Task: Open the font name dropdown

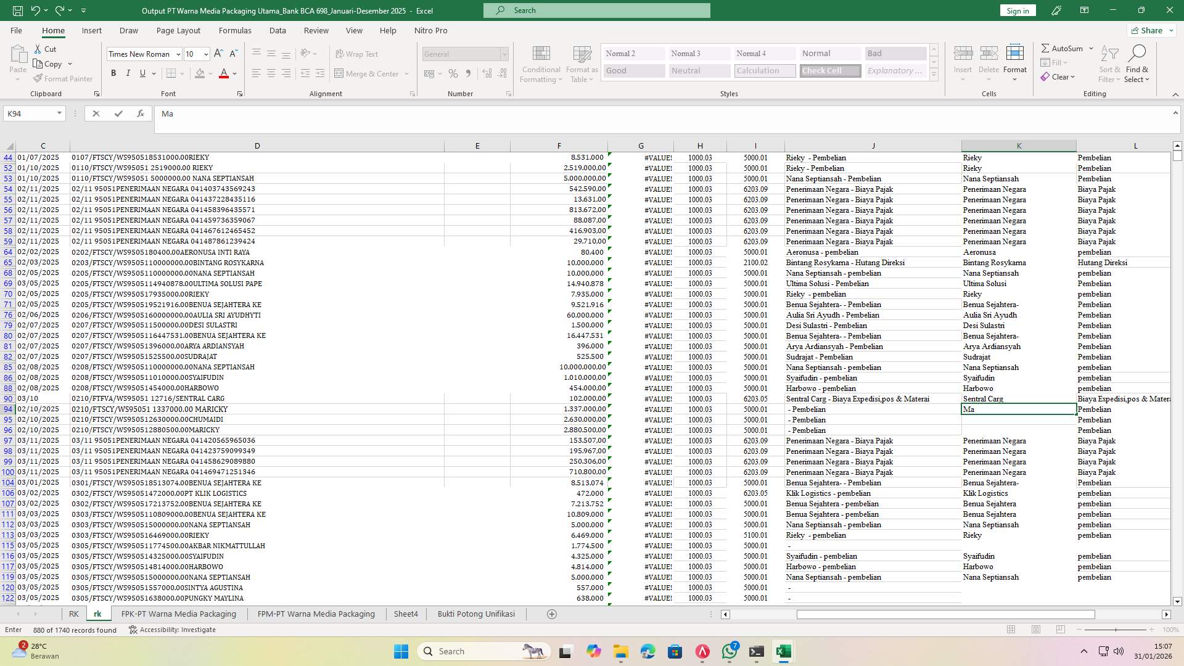Action: 178,54
